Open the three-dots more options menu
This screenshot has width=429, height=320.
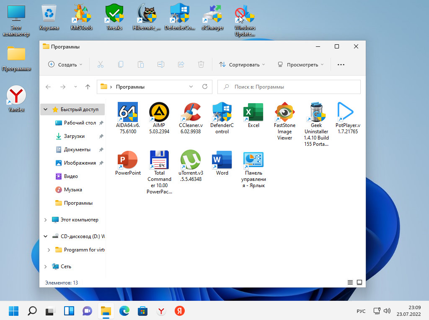tap(341, 65)
